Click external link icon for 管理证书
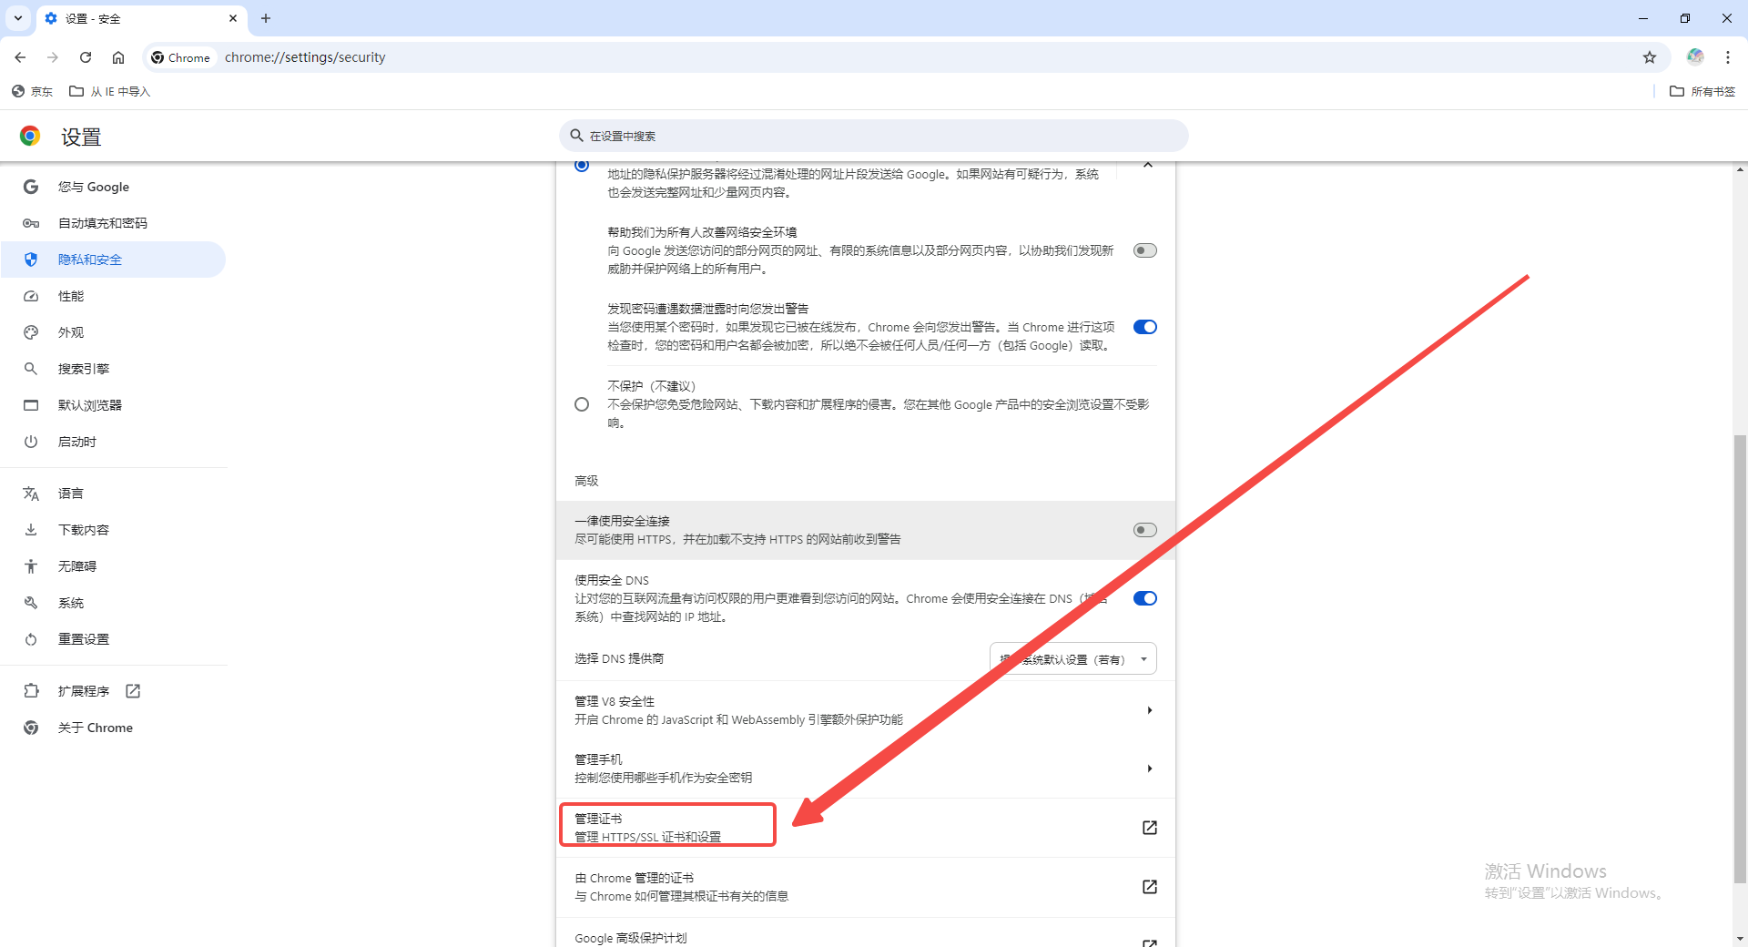1748x947 pixels. pyautogui.click(x=1150, y=828)
